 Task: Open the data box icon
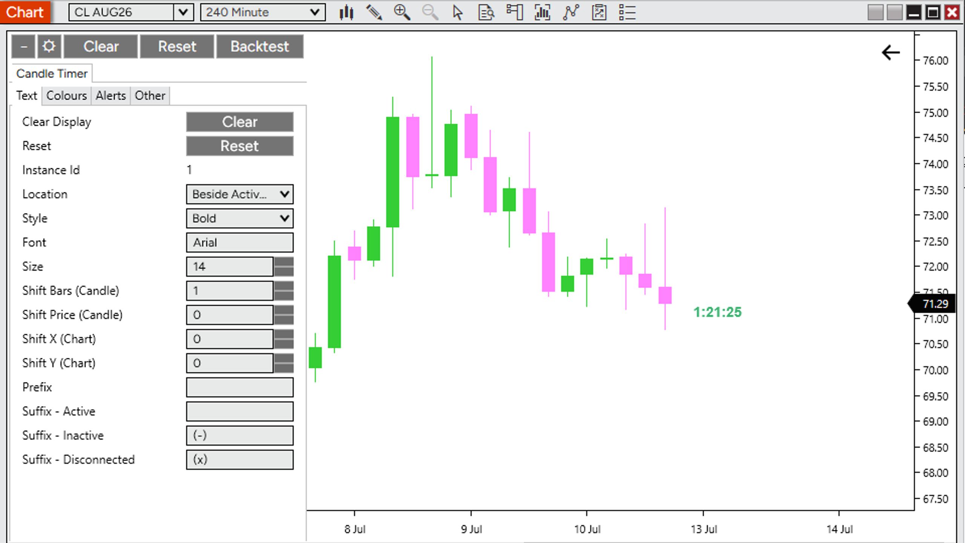tap(486, 12)
